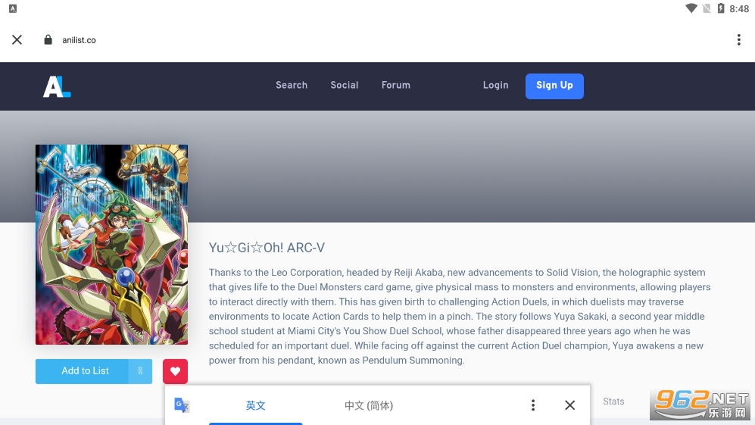Click the blue Sign Up button
755x425 pixels.
[554, 86]
